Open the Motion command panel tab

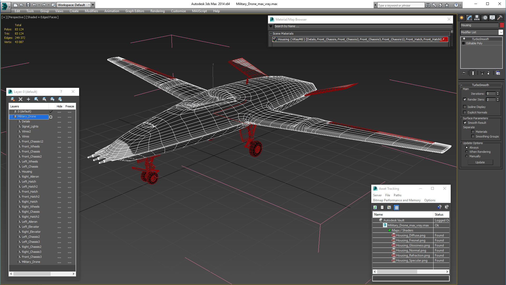coord(485,18)
